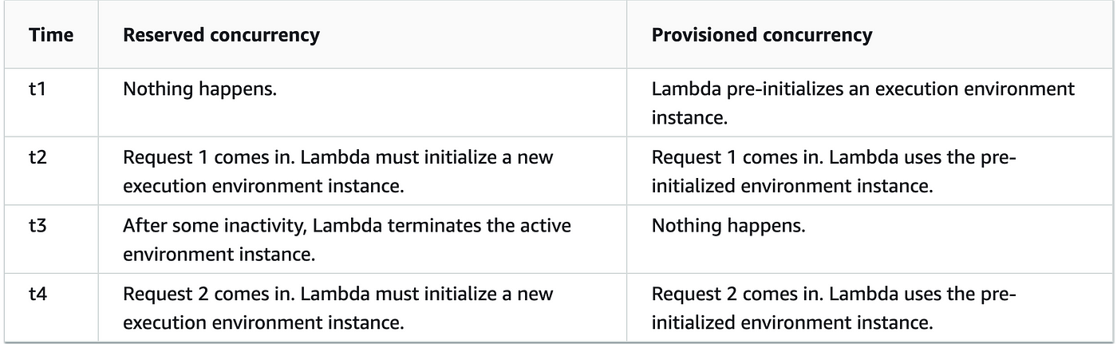Click 'execution environment instance.' text in t2 row
This screenshot has height=344, width=1117.
point(260,186)
